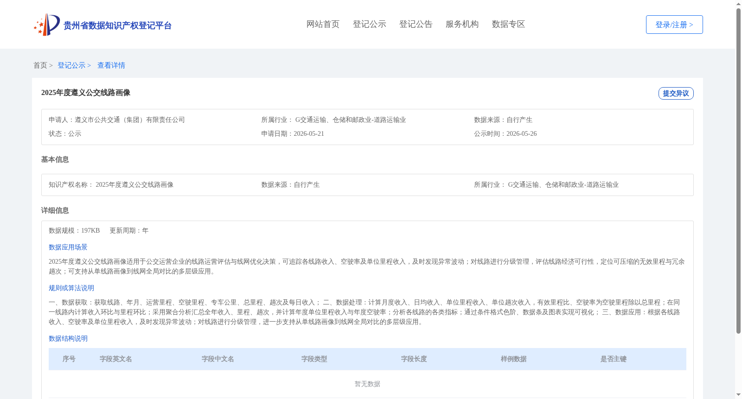Screen dimensions: 742x399
Task: Click the 字段中文名 column header
Action: click(218, 359)
